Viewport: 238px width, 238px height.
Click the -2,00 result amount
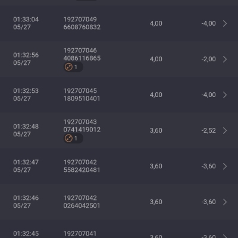pos(208,59)
